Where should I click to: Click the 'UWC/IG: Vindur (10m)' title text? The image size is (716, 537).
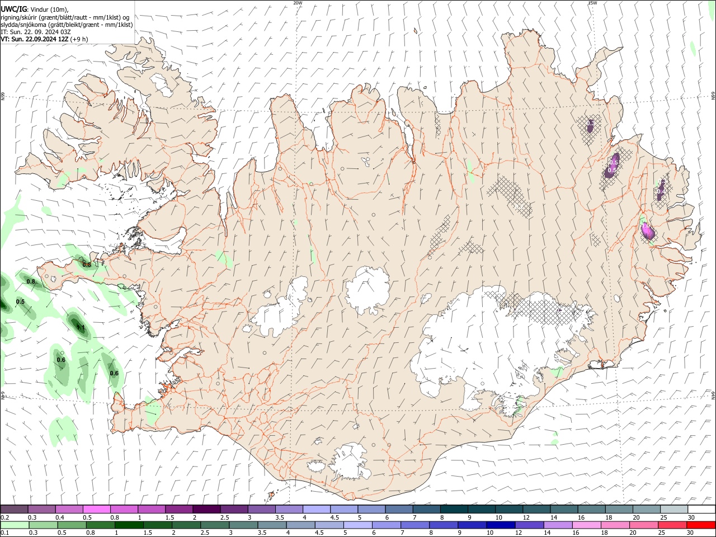pyautogui.click(x=35, y=10)
